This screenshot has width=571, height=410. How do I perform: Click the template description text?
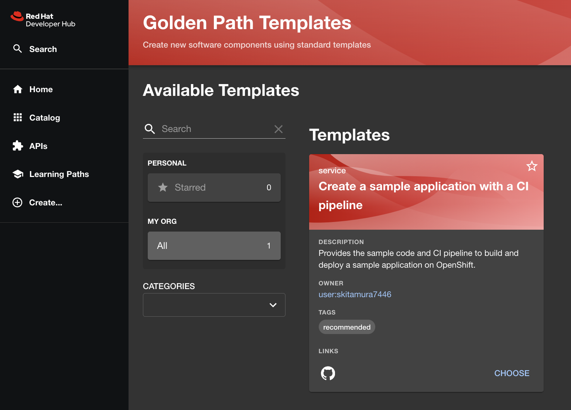(418, 259)
